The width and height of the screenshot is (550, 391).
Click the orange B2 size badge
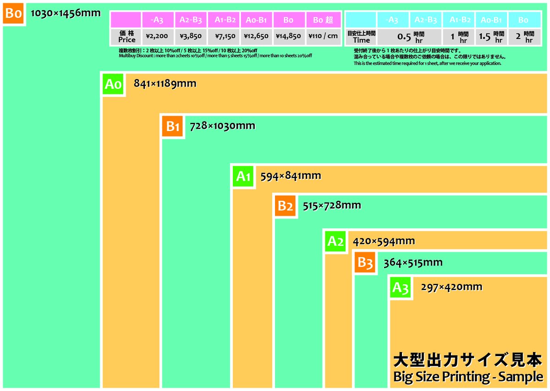tap(285, 206)
